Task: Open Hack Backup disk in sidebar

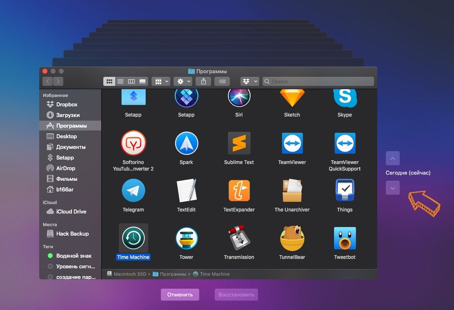Action: pos(70,234)
